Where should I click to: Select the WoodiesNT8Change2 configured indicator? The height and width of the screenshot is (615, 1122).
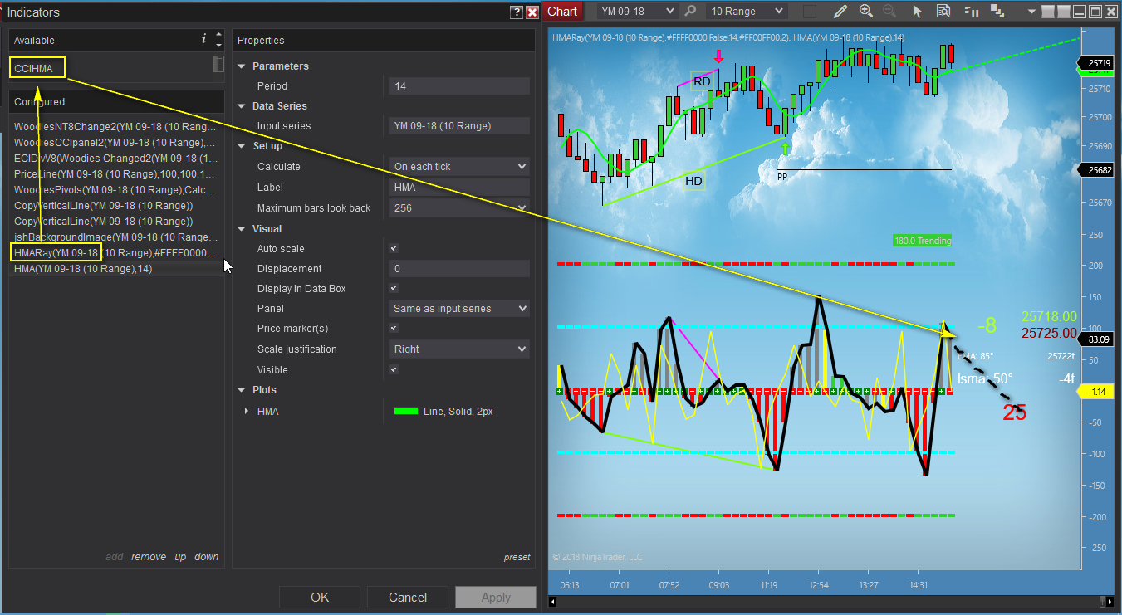115,127
